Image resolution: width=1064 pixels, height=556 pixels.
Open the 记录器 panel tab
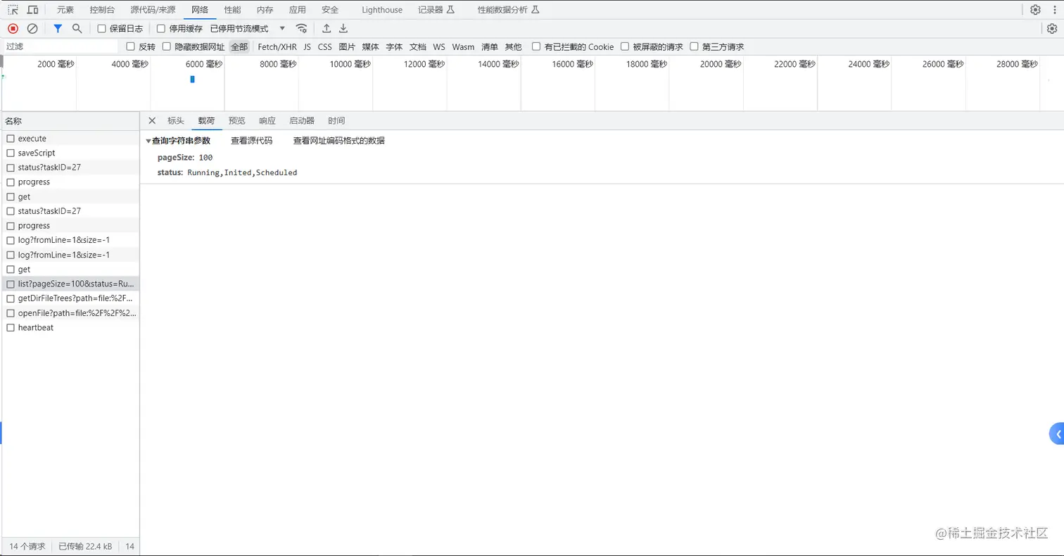point(436,10)
